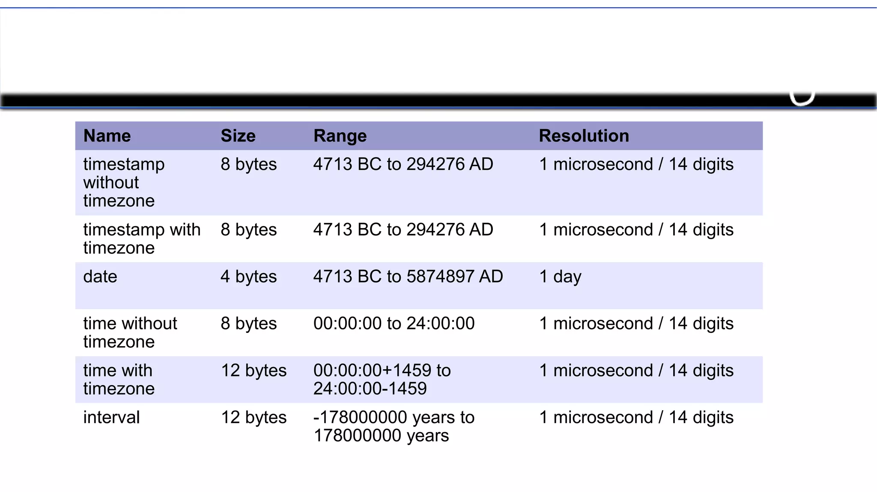This screenshot has height=492, width=877.
Task: Click the 'Resolution' column header
Action: [584, 136]
